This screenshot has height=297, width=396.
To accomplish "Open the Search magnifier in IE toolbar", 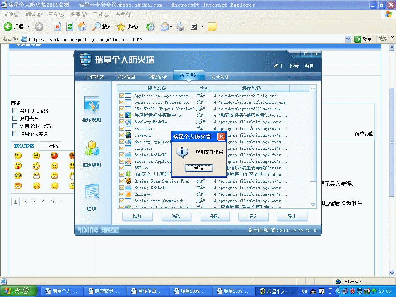I will point(96,27).
